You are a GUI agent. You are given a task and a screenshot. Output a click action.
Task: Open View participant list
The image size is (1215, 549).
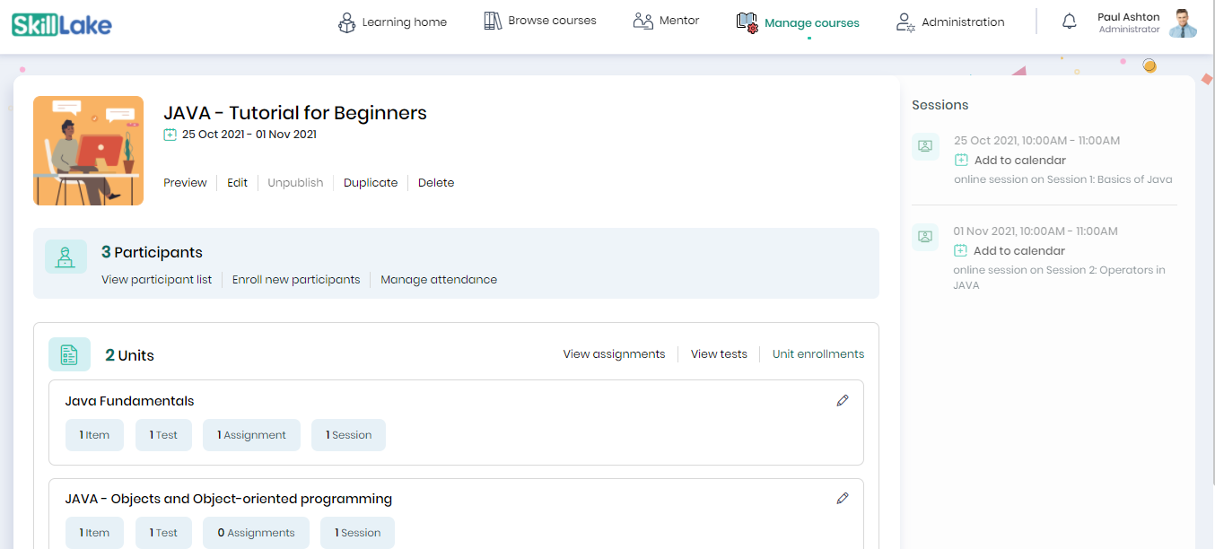click(x=157, y=280)
